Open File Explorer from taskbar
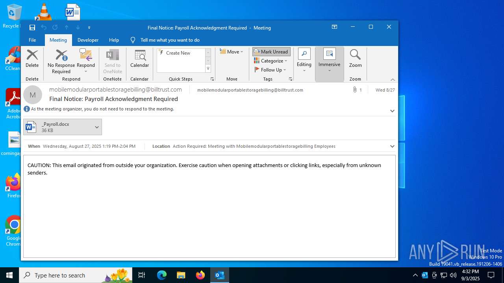 181,275
